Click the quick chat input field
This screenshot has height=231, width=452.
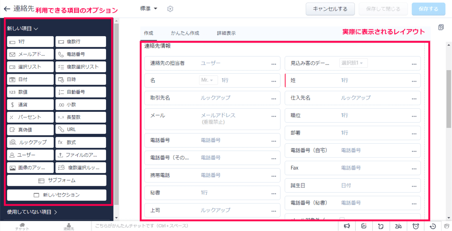[215, 226]
